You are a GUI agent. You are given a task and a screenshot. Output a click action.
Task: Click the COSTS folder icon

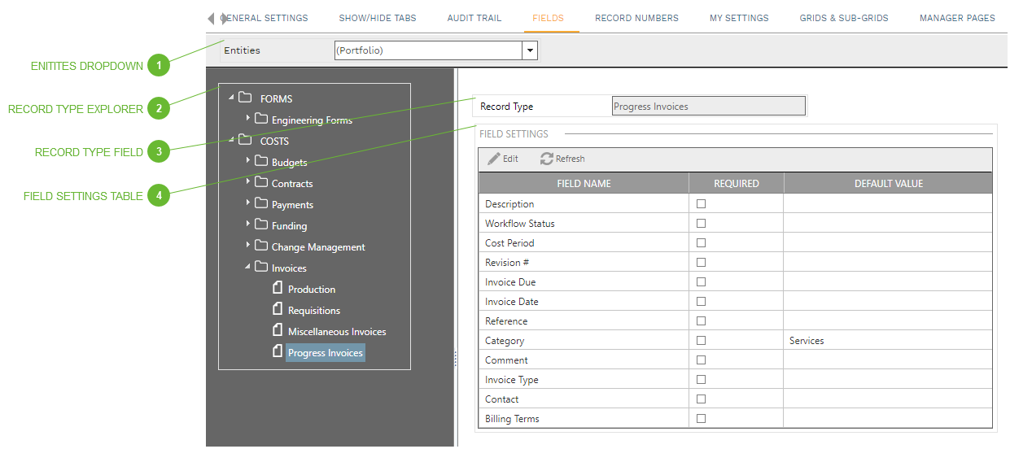(244, 141)
